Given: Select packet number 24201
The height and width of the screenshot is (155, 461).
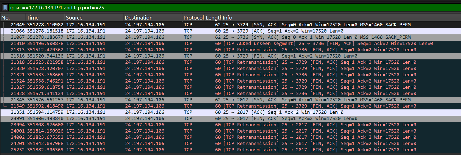Looking at the screenshot, I should (x=230, y=144).
